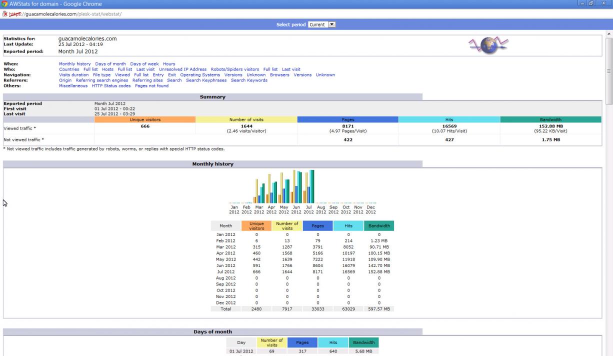Viewport: 613px width, 356px height.
Task: Open the Days of week link
Action: [x=144, y=64]
